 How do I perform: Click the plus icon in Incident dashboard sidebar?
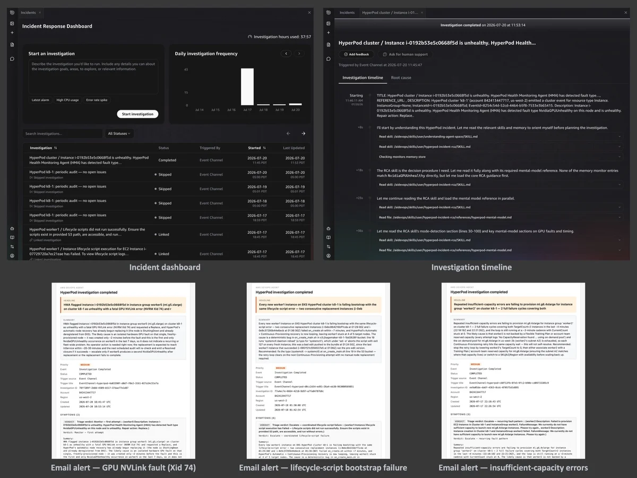(12, 33)
